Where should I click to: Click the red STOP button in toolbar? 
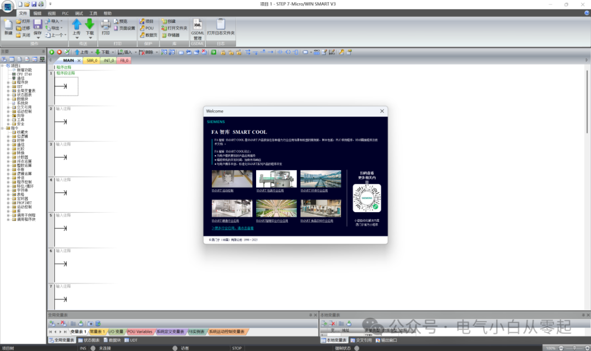(59, 52)
